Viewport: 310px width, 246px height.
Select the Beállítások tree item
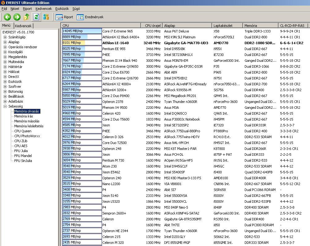point(16,96)
